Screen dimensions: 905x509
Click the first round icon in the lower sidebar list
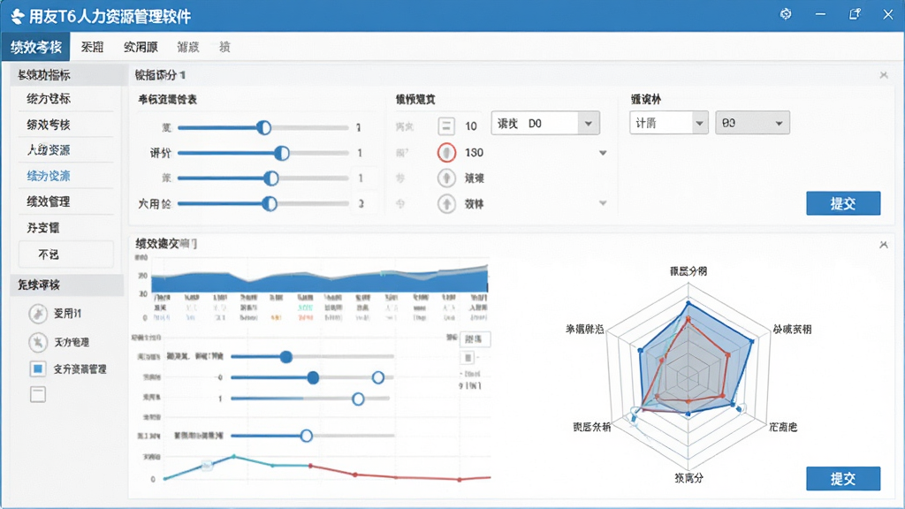[x=37, y=314]
